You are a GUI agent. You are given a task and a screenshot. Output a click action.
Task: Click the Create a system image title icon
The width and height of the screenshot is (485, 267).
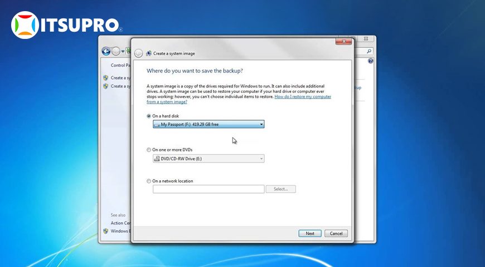click(148, 53)
